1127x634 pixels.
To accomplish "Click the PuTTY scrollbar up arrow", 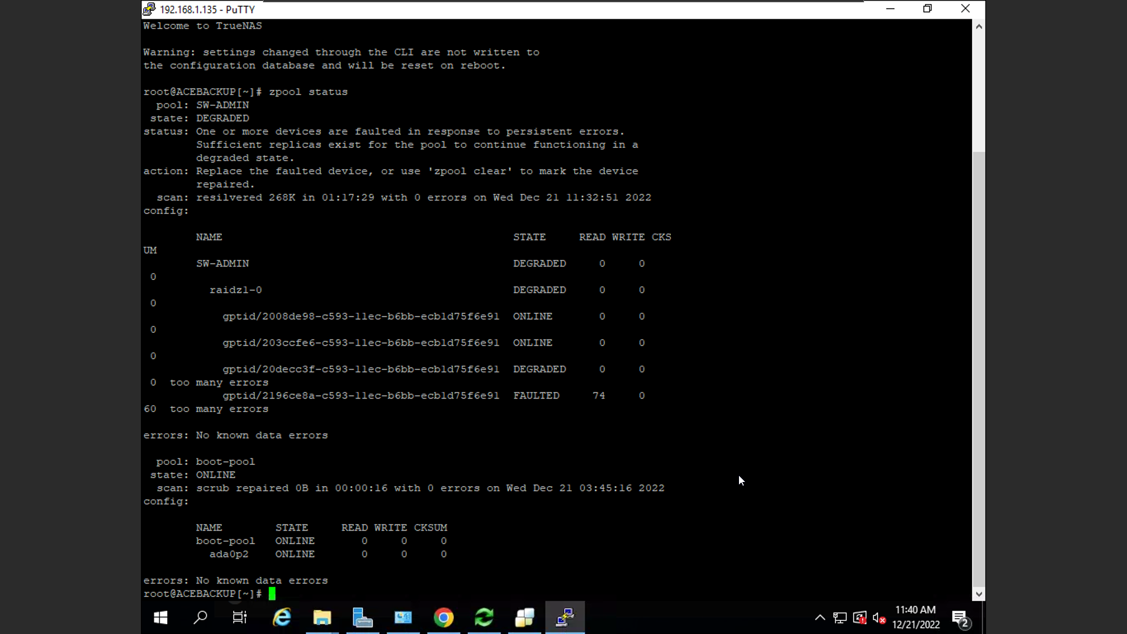I will coord(978,26).
